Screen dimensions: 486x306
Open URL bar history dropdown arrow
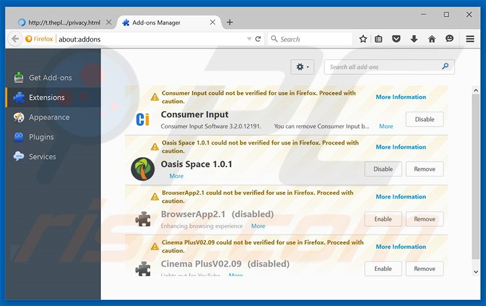249,39
